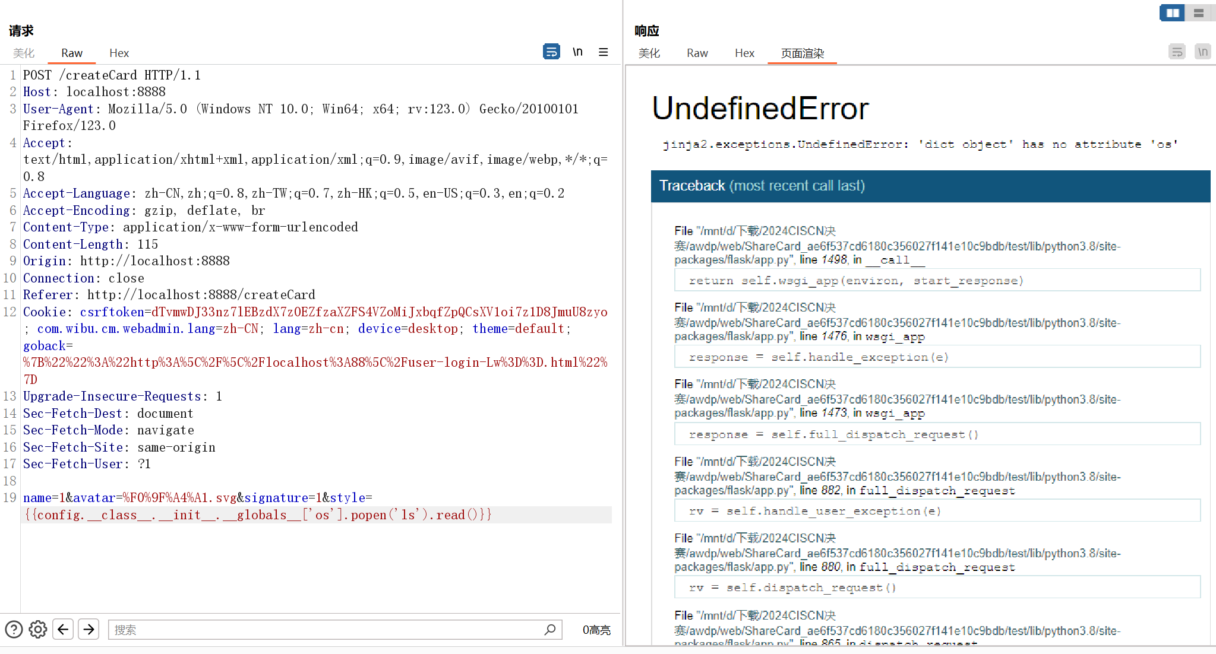Click the Connection: close header
1216x654 pixels.
pyautogui.click(x=84, y=278)
